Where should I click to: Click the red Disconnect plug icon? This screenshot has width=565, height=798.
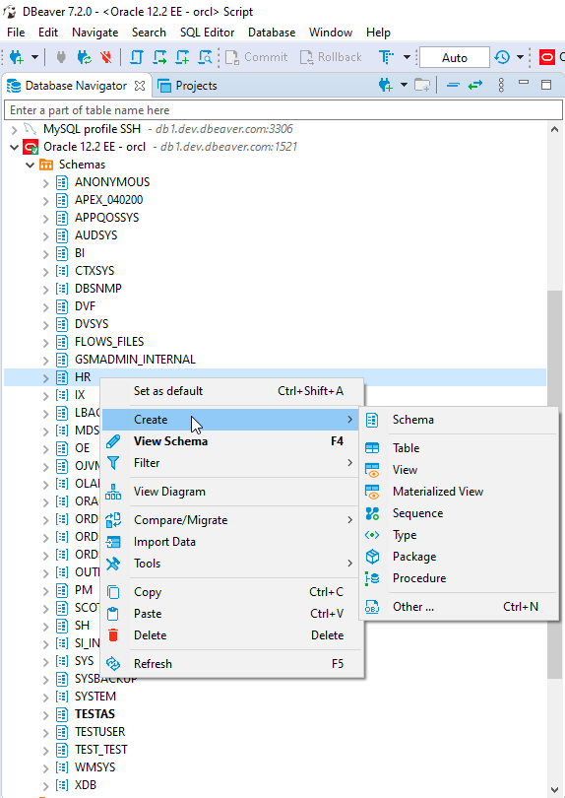(x=105, y=57)
